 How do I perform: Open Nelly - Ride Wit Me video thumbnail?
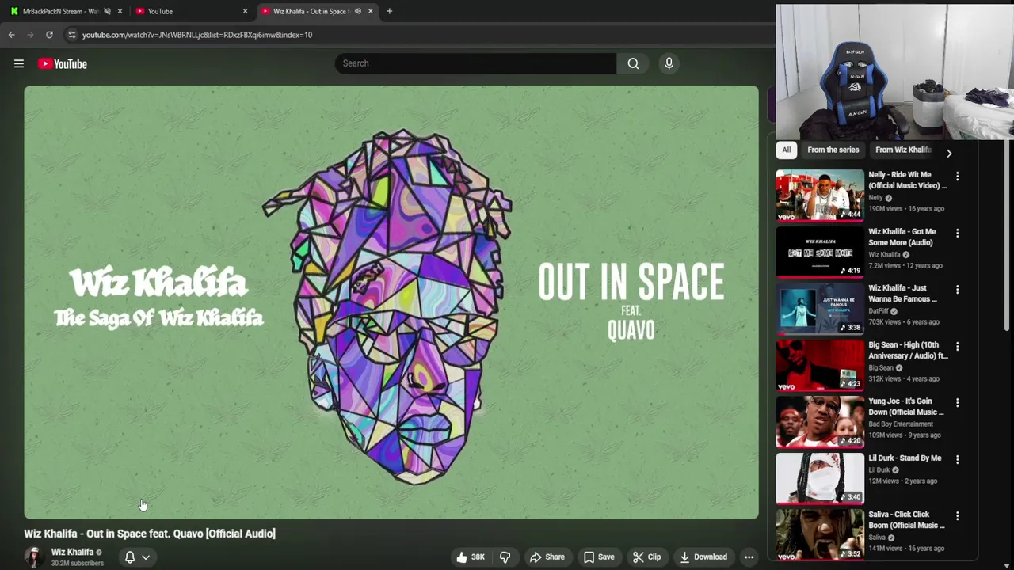click(820, 195)
